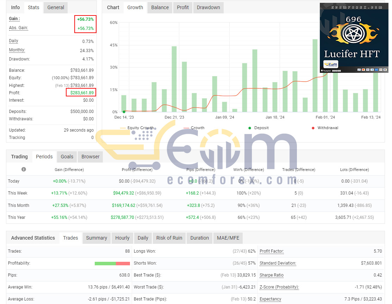Click the red Withdrawal dot in the chart legend
The height and width of the screenshot is (304, 392).
pos(313,128)
